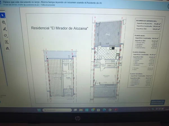Screen dimensions: 169x126
Task: Open the Sign fountain-pen tool
Action: click(x=7, y=48)
